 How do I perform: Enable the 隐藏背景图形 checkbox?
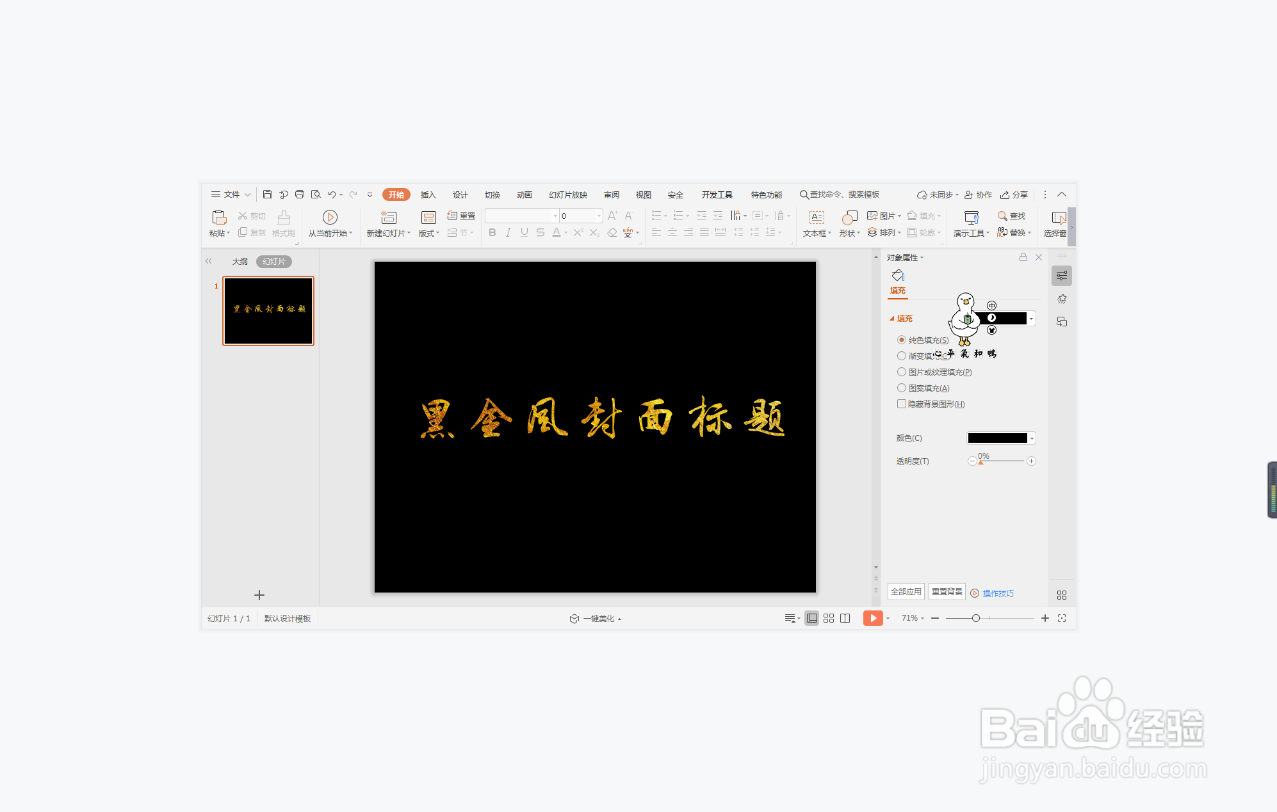point(902,404)
